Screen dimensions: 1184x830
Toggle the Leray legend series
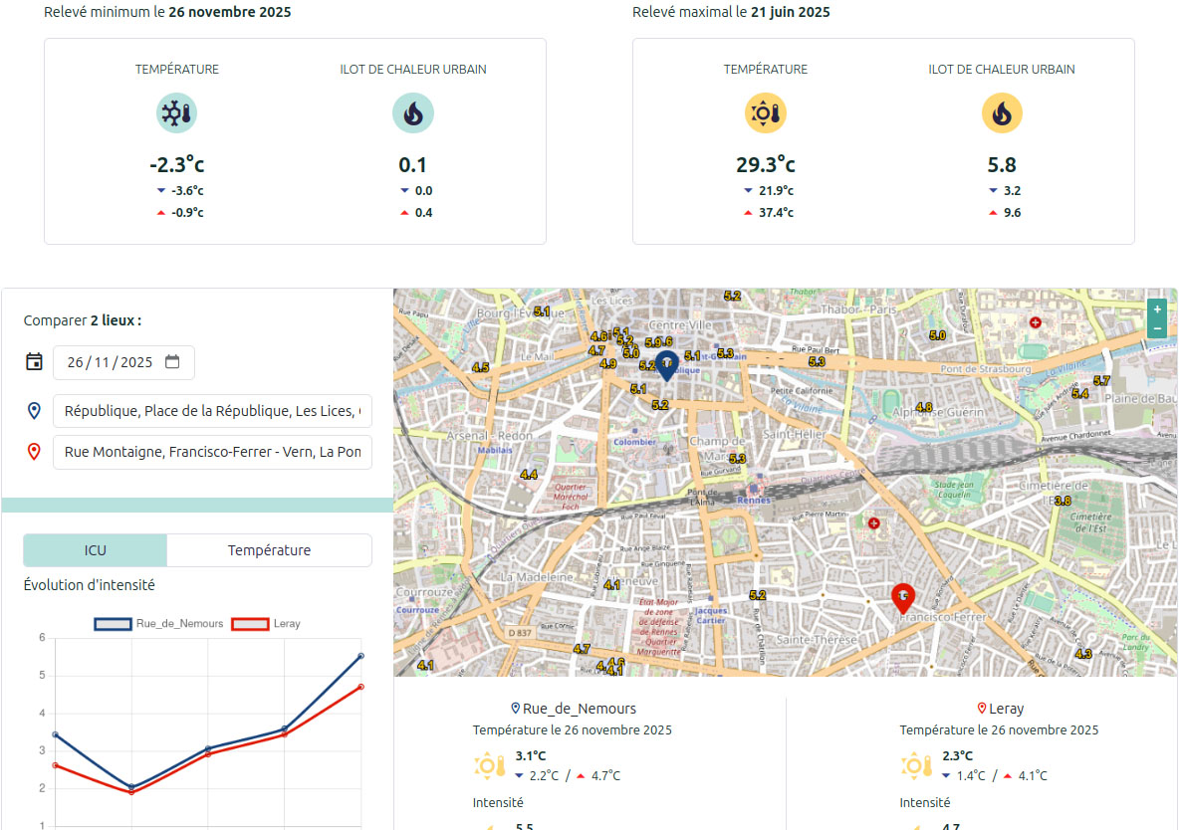point(266,624)
